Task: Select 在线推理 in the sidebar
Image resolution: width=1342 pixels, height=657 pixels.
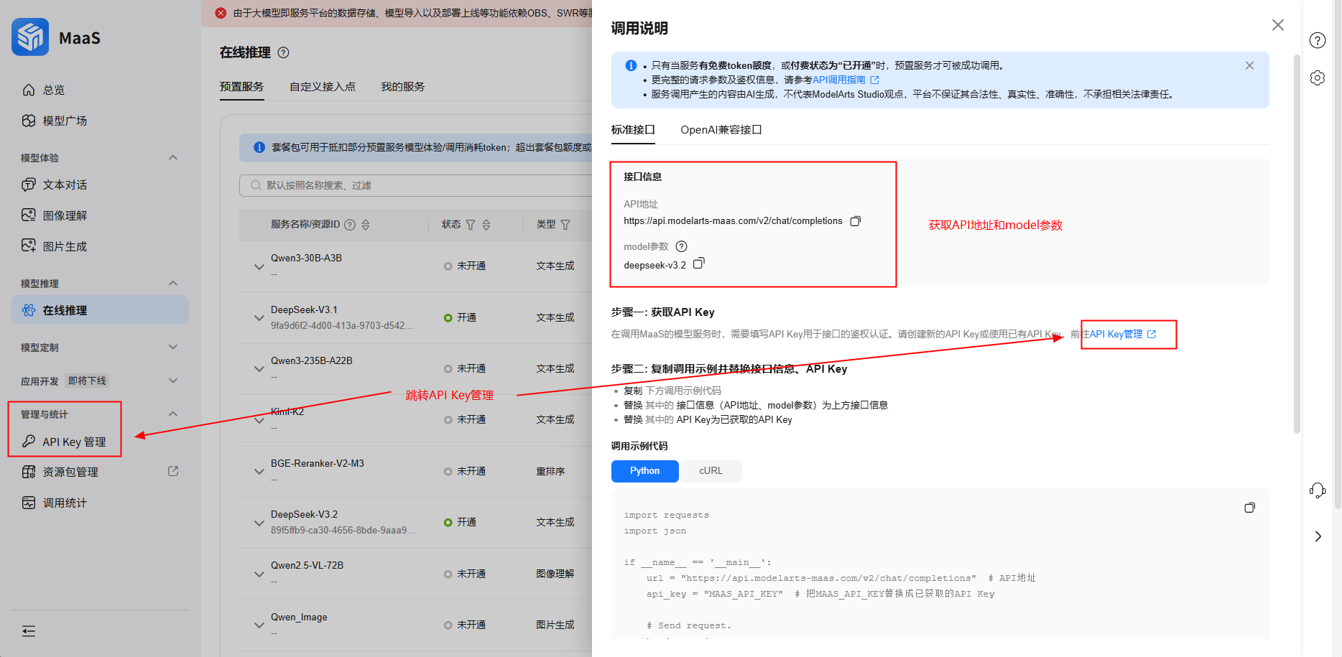Action: pos(100,310)
